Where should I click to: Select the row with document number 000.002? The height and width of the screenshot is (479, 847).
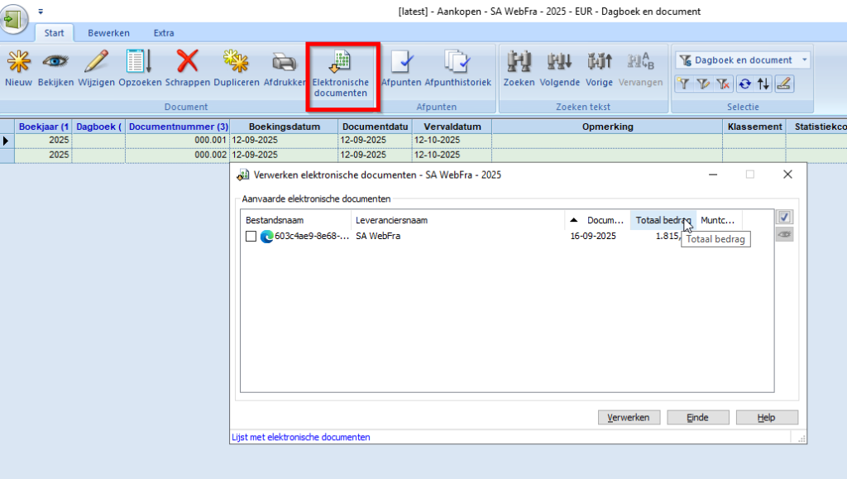(x=177, y=155)
